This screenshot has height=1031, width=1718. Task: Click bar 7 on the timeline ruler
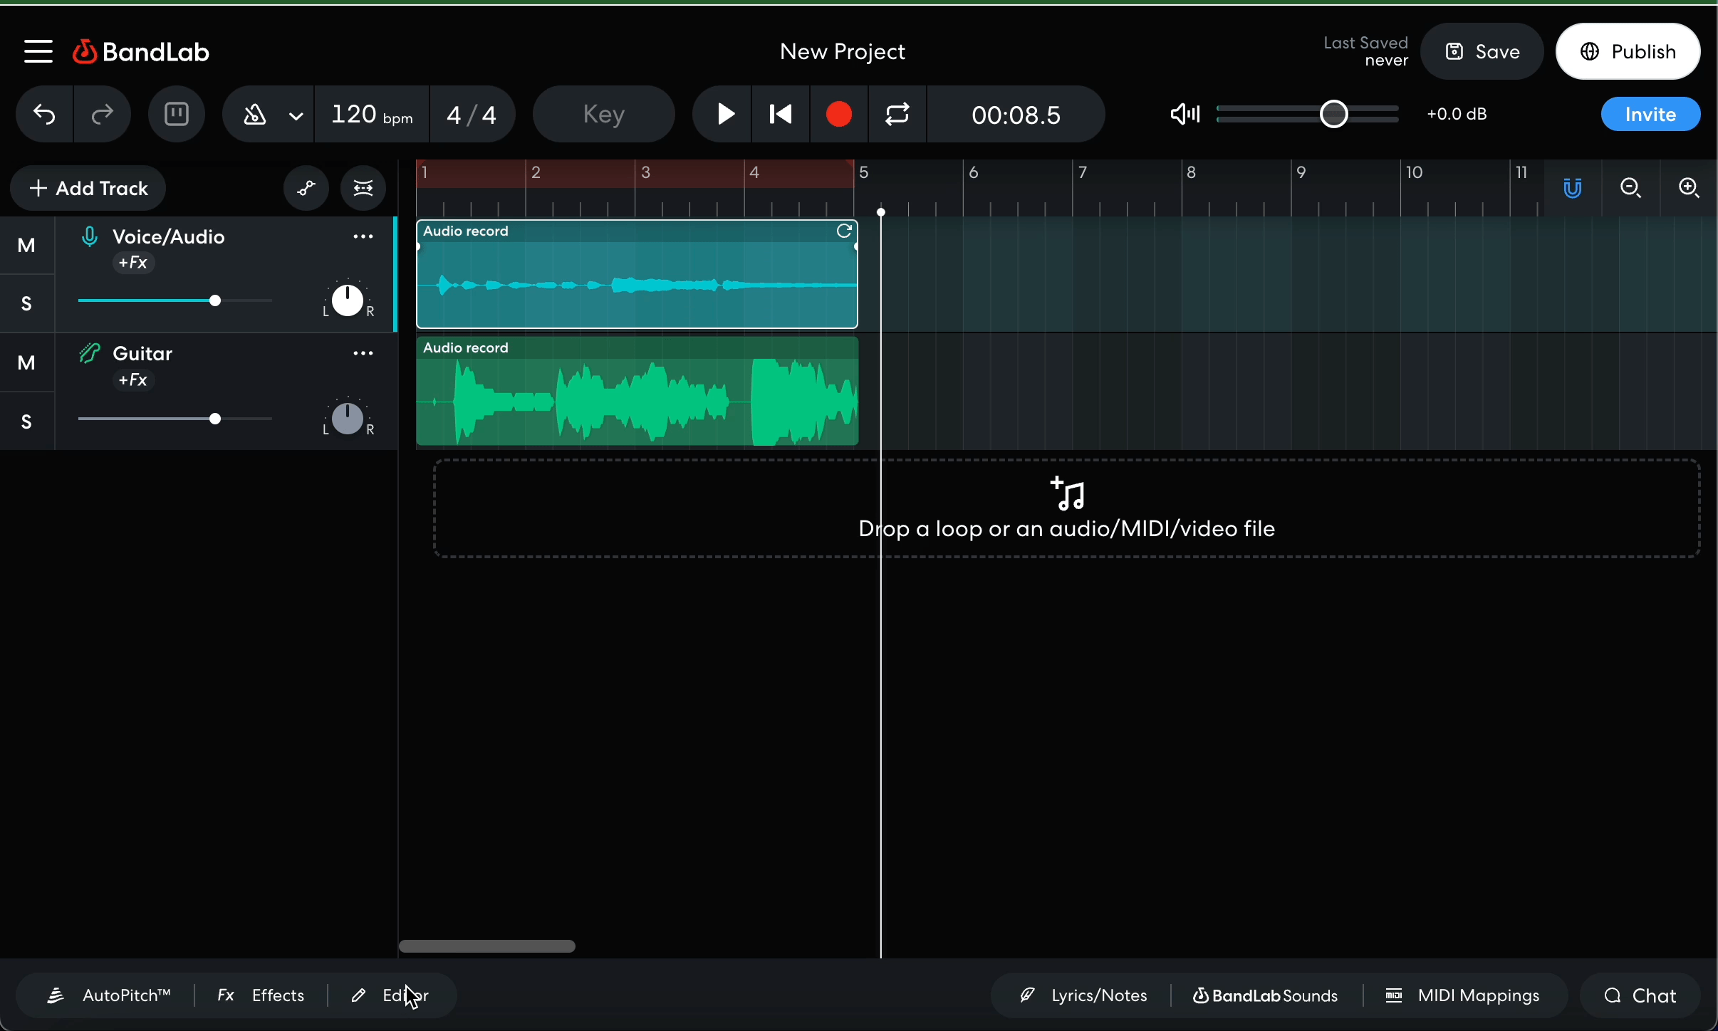[1083, 172]
